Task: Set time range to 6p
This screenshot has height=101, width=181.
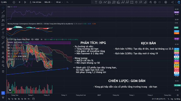Action: [x=15, y=99]
